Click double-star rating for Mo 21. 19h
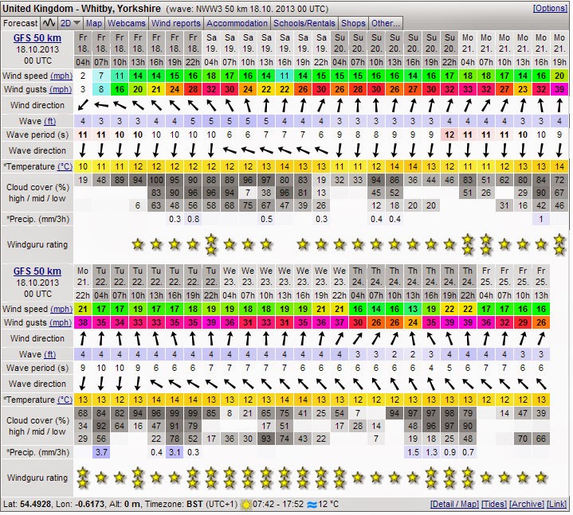The width and height of the screenshot is (573, 515). (x=559, y=244)
